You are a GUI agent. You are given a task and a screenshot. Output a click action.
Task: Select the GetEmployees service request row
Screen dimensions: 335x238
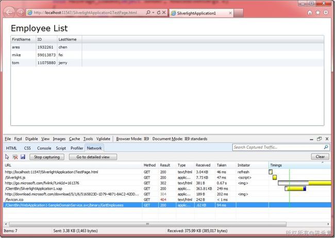pyautogui.click(x=167, y=205)
